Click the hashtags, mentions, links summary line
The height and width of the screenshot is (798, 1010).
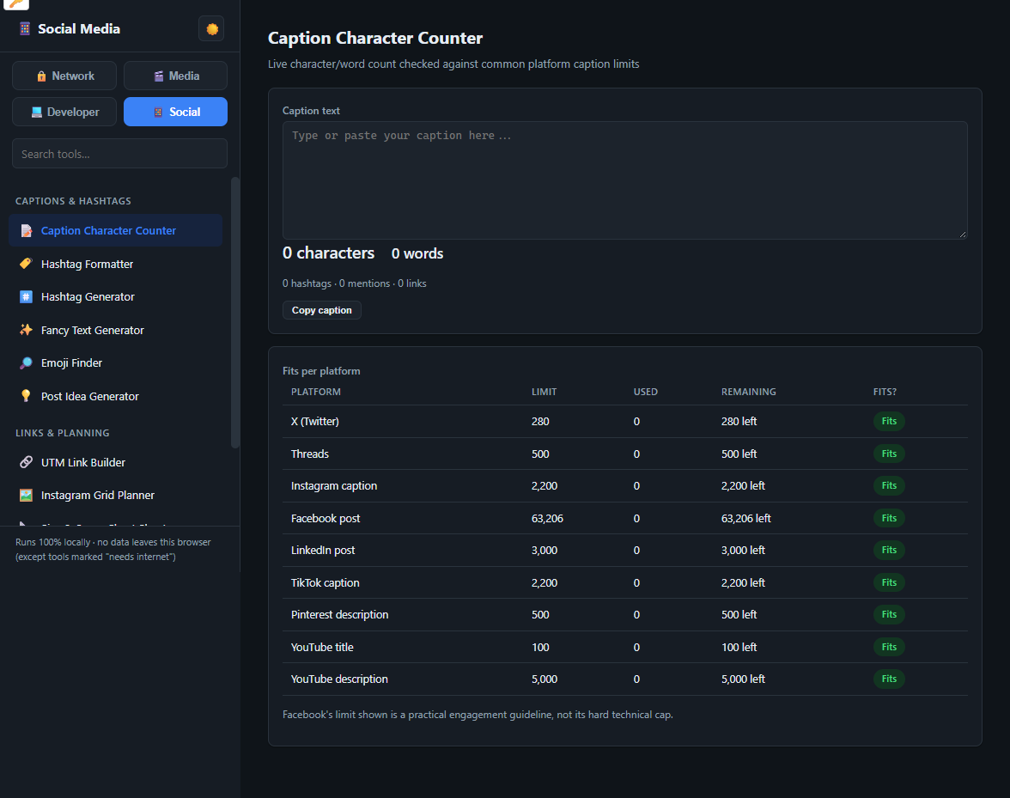pyautogui.click(x=354, y=283)
